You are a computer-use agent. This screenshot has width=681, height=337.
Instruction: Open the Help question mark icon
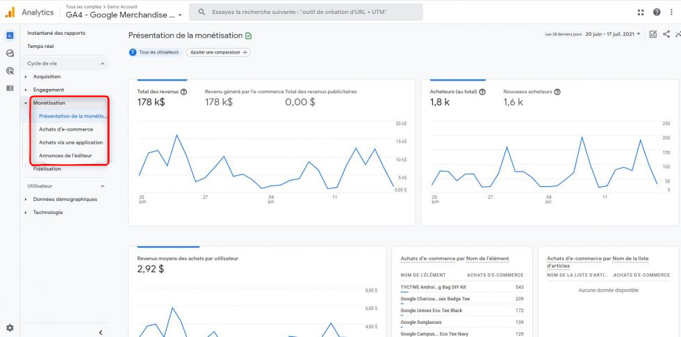(657, 13)
